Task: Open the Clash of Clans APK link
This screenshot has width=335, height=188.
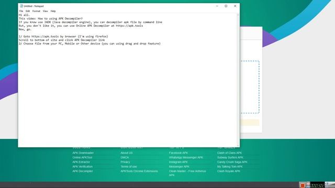Action: point(229,153)
